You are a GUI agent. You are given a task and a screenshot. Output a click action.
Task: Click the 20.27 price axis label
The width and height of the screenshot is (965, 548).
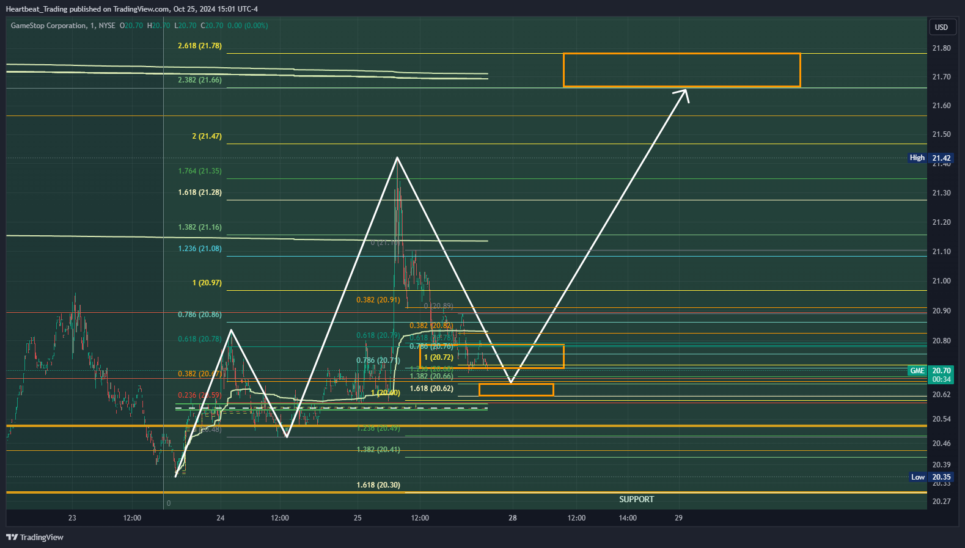coord(941,502)
